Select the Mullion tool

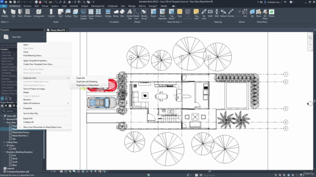point(98,13)
